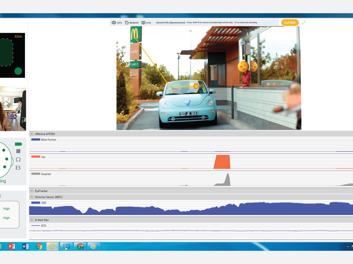Open the control panel taskbar icon
Viewport: 353px width, 264px height.
tap(66, 246)
